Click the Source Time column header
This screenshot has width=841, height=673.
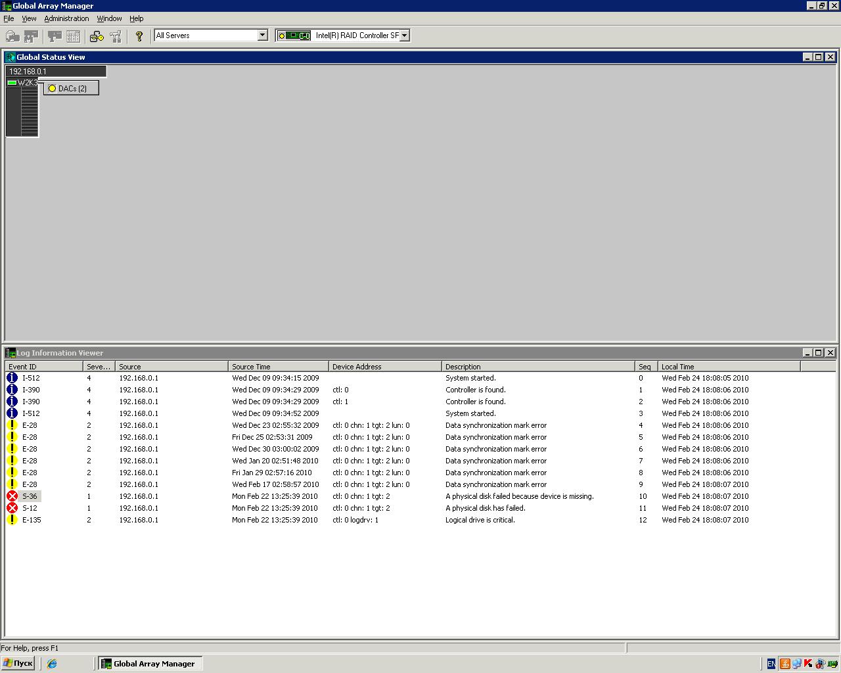(277, 367)
